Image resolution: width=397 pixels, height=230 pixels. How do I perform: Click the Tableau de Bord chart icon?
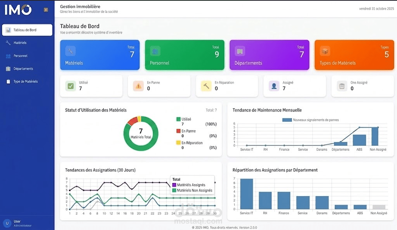tap(8, 30)
